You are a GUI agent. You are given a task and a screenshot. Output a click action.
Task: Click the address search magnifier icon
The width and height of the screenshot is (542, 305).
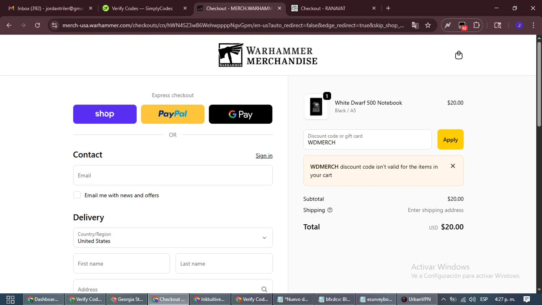coord(264,289)
